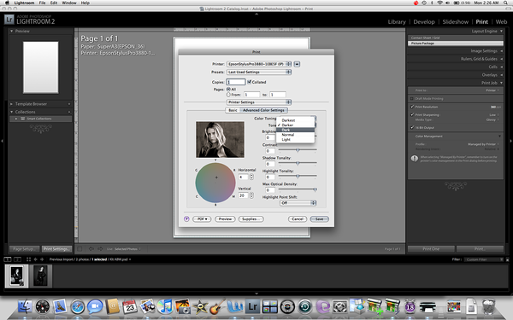Open iTunes from the Dock
Viewport: 513px width, 320px height.
click(165, 306)
